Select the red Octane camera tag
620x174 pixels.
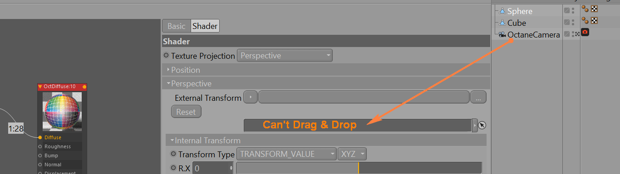coord(586,33)
